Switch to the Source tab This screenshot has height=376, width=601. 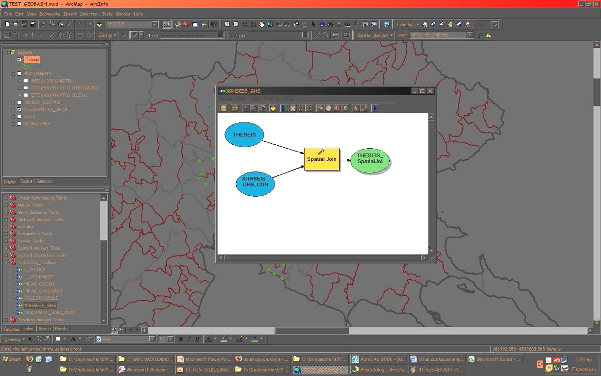click(26, 181)
